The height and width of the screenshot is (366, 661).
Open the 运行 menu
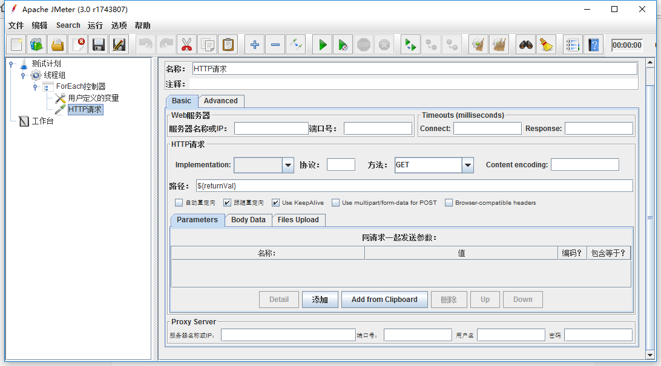click(95, 25)
